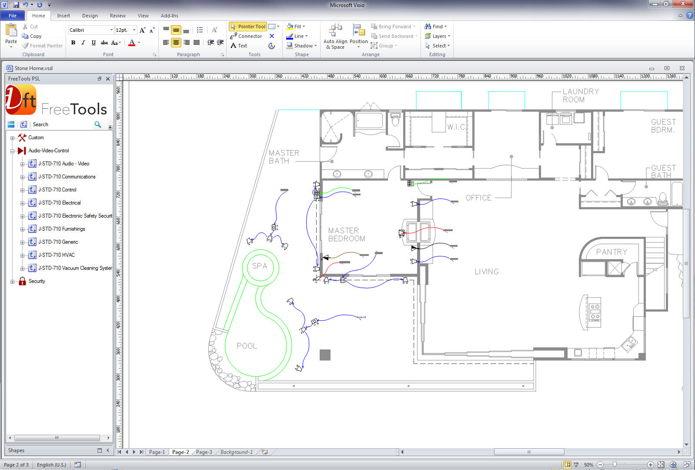
Task: Toggle bold formatting
Action: [73, 43]
